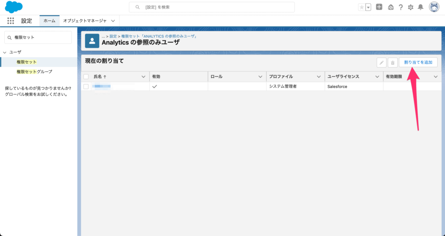Open the オブジェクトマネージャ tab dropdown chevron
Image resolution: width=445 pixels, height=236 pixels.
coord(113,21)
